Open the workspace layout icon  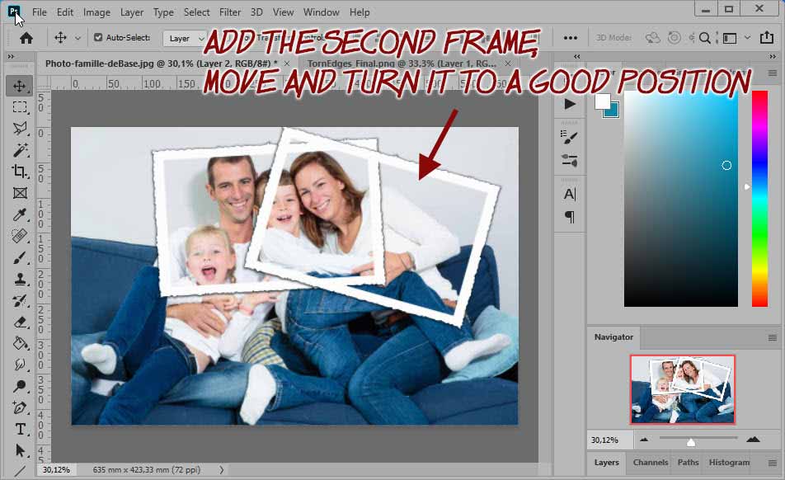click(x=730, y=38)
